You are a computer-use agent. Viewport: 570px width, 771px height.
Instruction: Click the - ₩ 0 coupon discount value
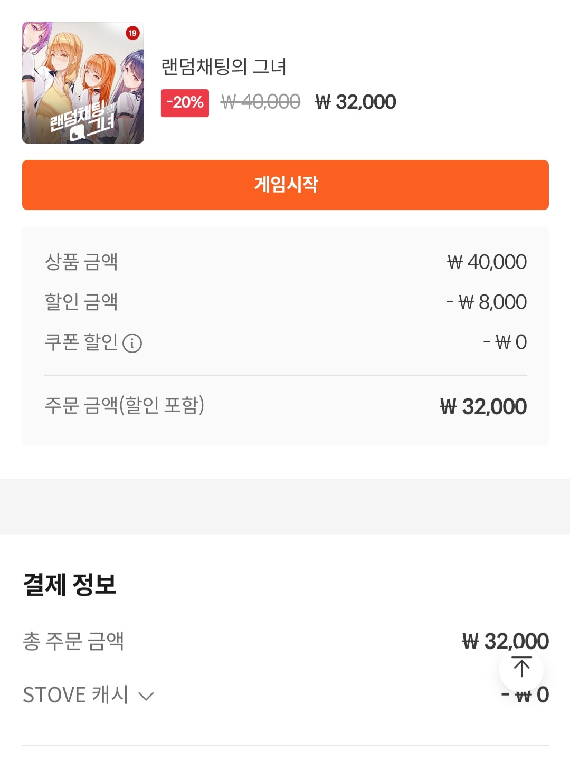point(505,342)
